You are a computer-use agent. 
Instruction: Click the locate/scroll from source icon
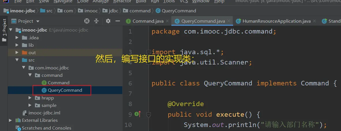[87, 21]
